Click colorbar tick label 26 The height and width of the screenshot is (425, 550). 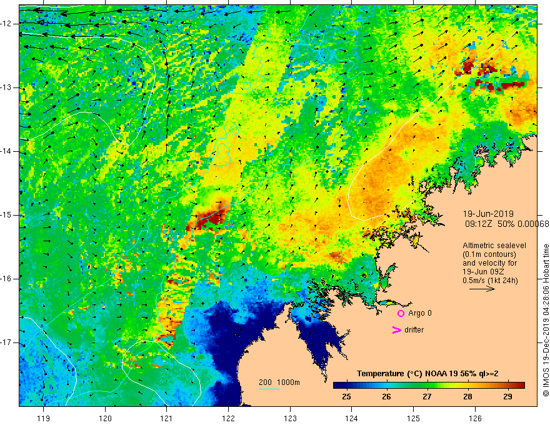[x=386, y=397]
